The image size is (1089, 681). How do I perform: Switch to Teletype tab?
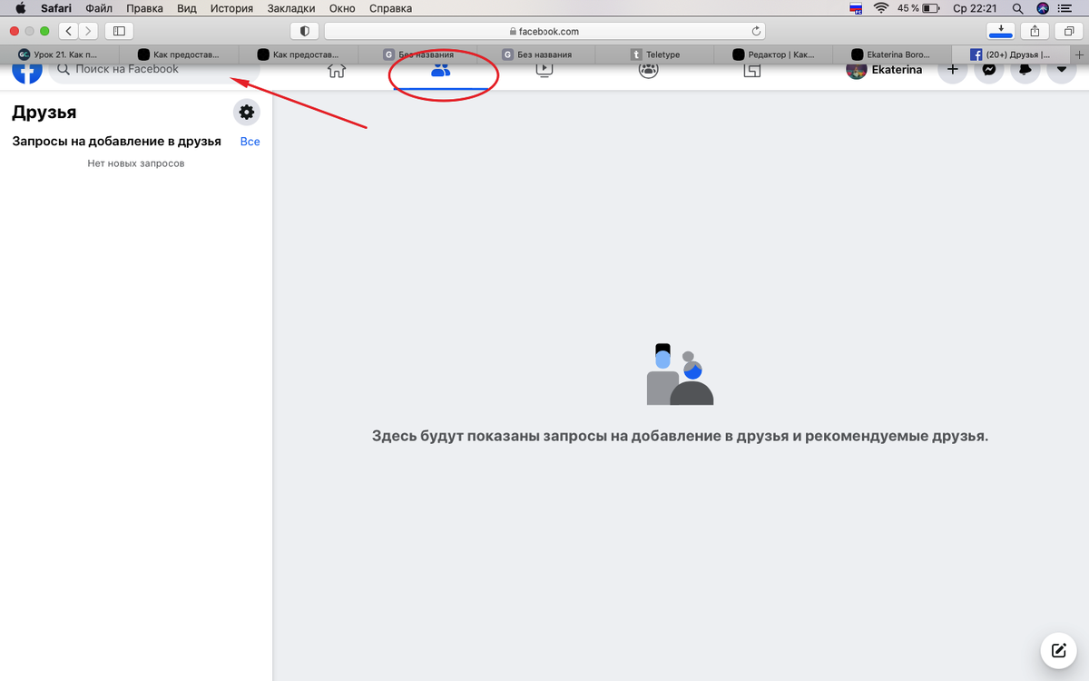(x=655, y=54)
